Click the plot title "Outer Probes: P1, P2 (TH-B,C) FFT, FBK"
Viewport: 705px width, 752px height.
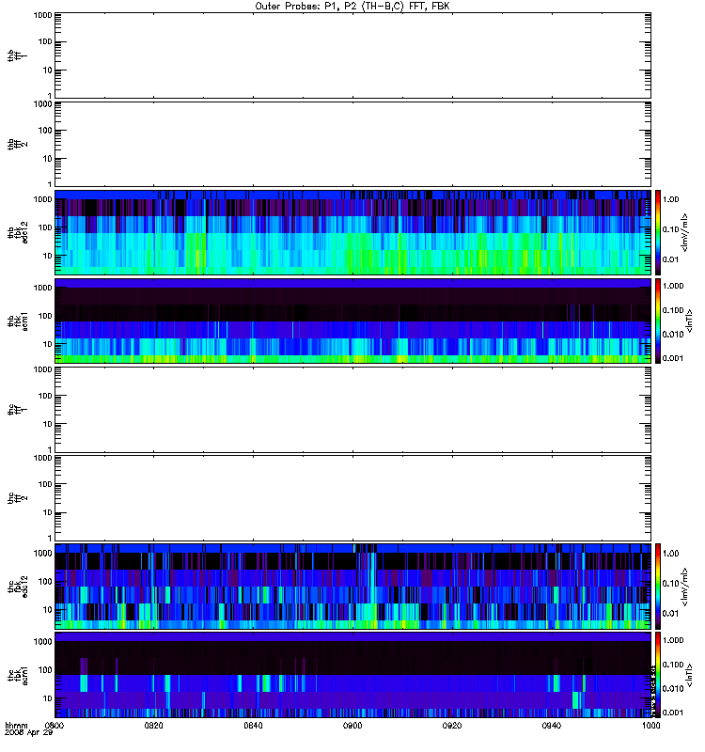[352, 7]
